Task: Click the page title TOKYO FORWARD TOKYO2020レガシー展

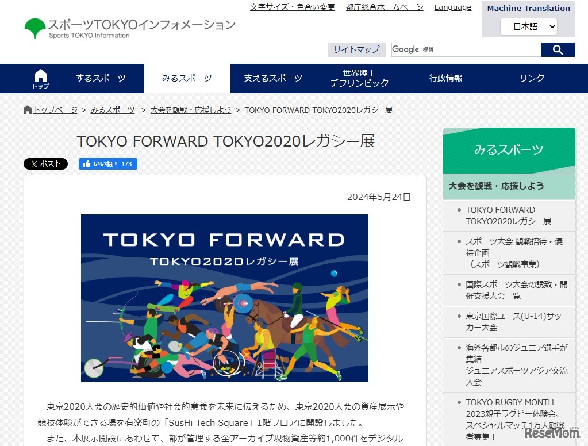Action: 226,141
